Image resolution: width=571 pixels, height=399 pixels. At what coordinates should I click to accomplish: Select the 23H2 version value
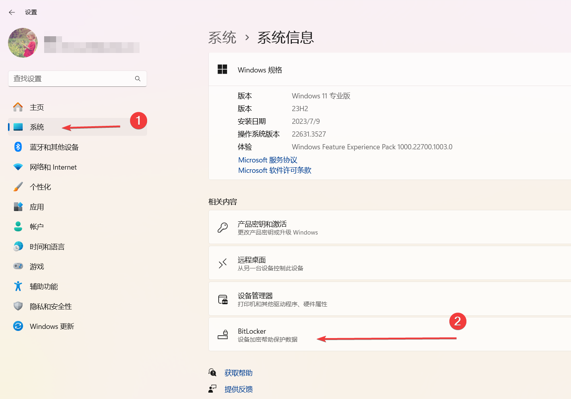(x=300, y=109)
